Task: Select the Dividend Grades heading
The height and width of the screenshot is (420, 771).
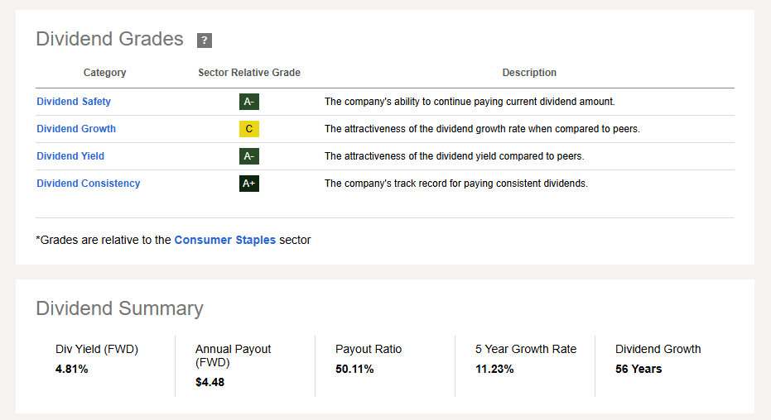Action: 109,39
